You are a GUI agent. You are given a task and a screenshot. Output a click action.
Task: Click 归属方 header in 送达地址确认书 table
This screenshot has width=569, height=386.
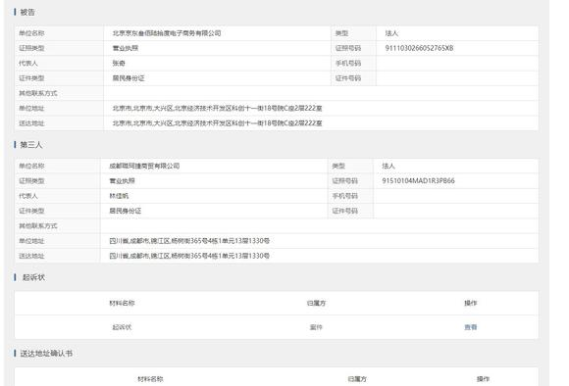tap(357, 379)
